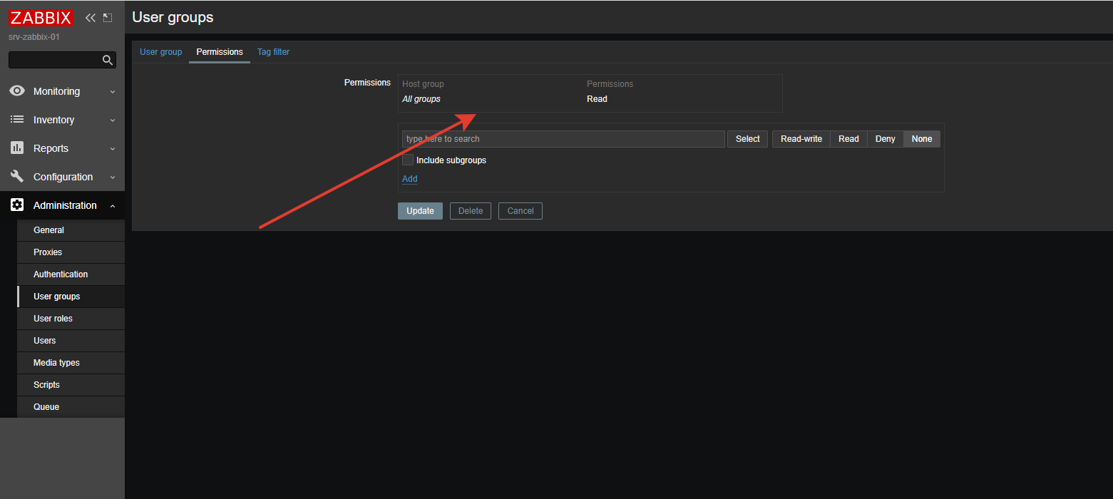Image resolution: width=1113 pixels, height=499 pixels.
Task: Open Authentication settings page
Action: click(x=71, y=274)
